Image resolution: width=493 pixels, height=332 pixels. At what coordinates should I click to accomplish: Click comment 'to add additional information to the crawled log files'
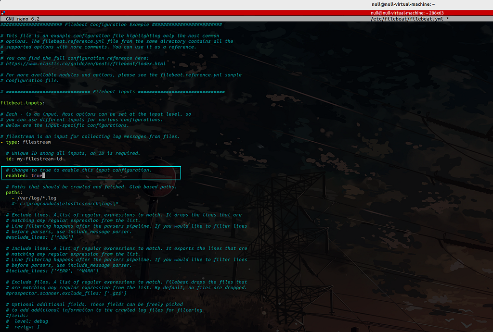tap(104, 310)
